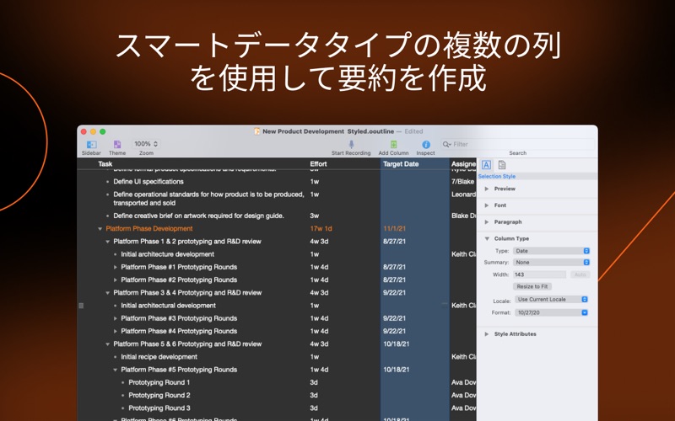Click the Width field showing 143
The width and height of the screenshot is (675, 421).
tap(540, 274)
